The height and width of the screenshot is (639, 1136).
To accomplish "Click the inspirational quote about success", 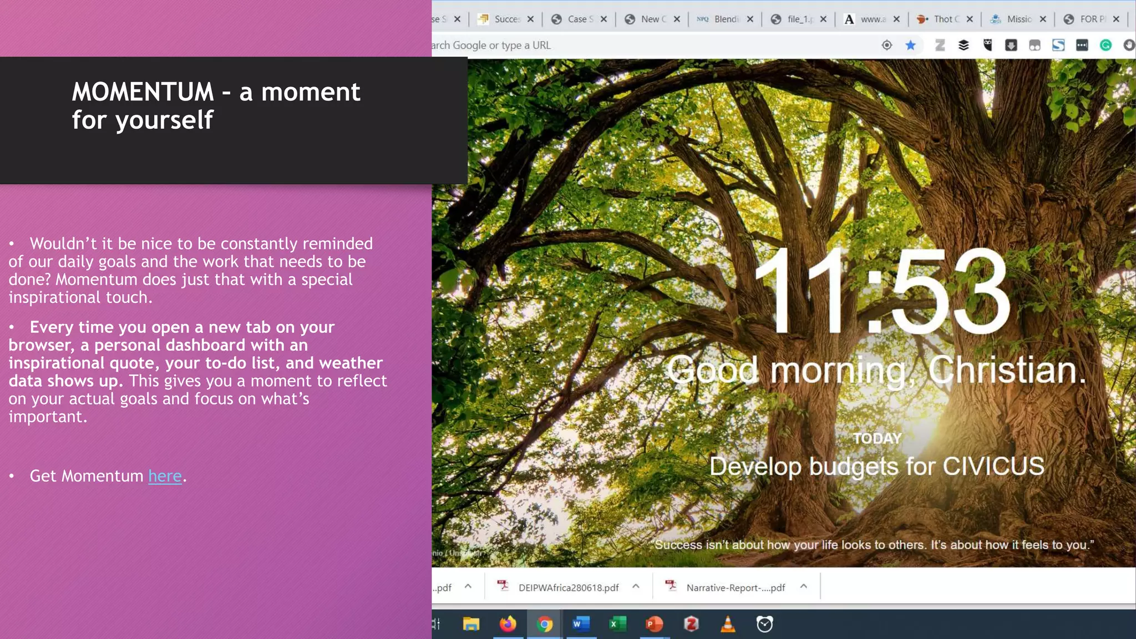I will (874, 545).
